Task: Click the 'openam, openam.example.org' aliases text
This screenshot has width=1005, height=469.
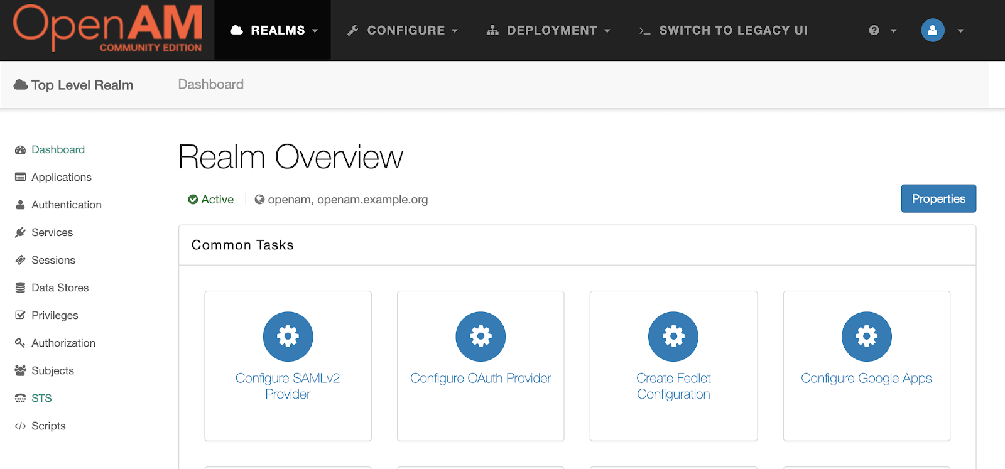Action: click(348, 200)
